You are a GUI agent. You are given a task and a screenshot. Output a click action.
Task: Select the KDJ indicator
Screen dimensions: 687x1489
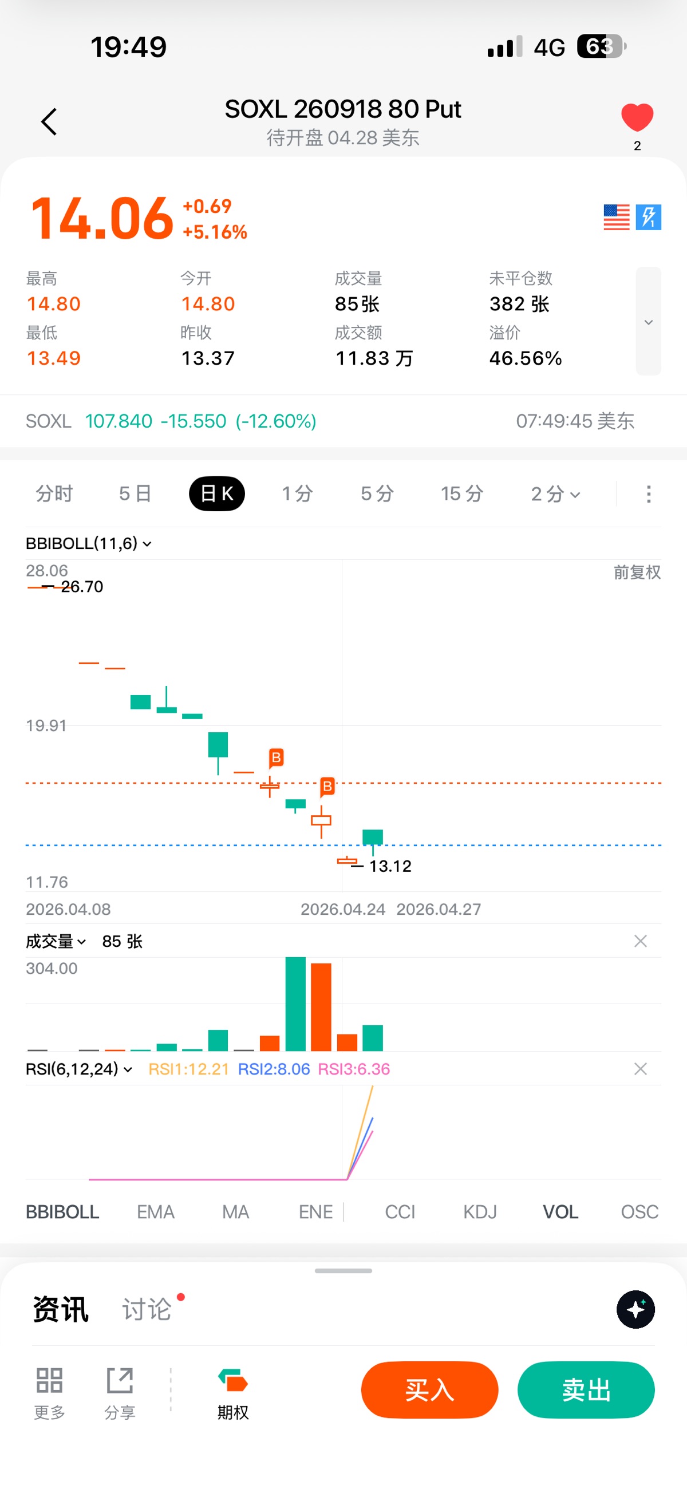[x=480, y=1211]
